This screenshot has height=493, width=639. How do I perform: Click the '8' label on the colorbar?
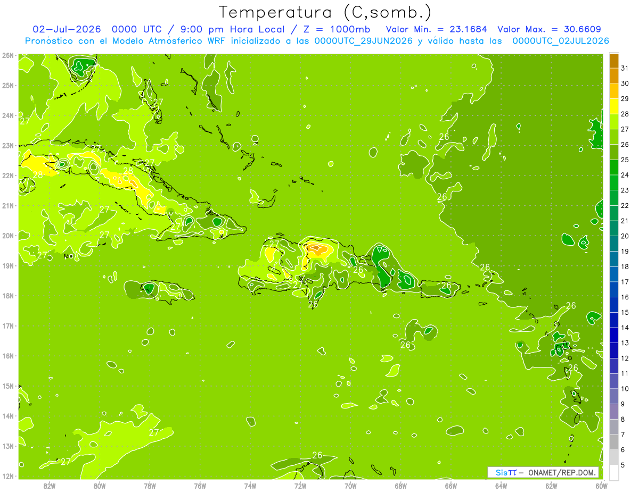click(x=622, y=419)
